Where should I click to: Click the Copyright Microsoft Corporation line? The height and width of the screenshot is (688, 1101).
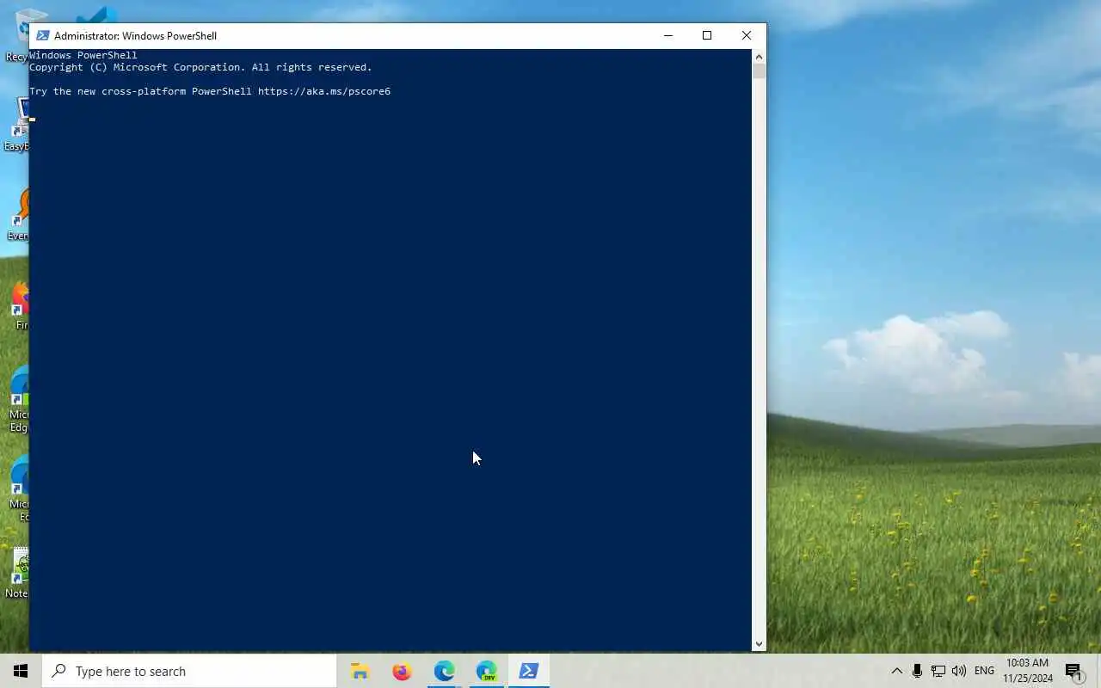click(x=200, y=67)
